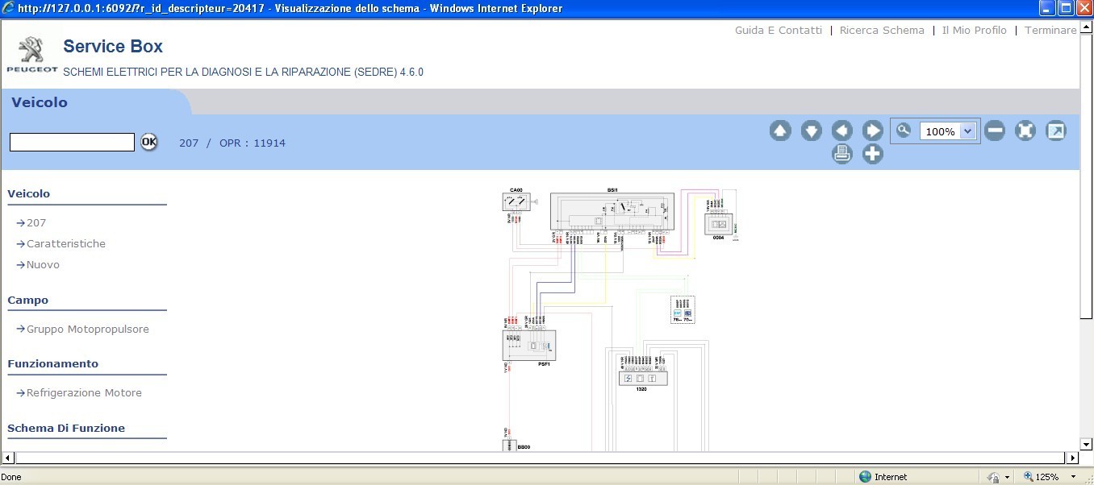The image size is (1094, 485).
Task: Zoom out with the minus icon
Action: [x=994, y=131]
